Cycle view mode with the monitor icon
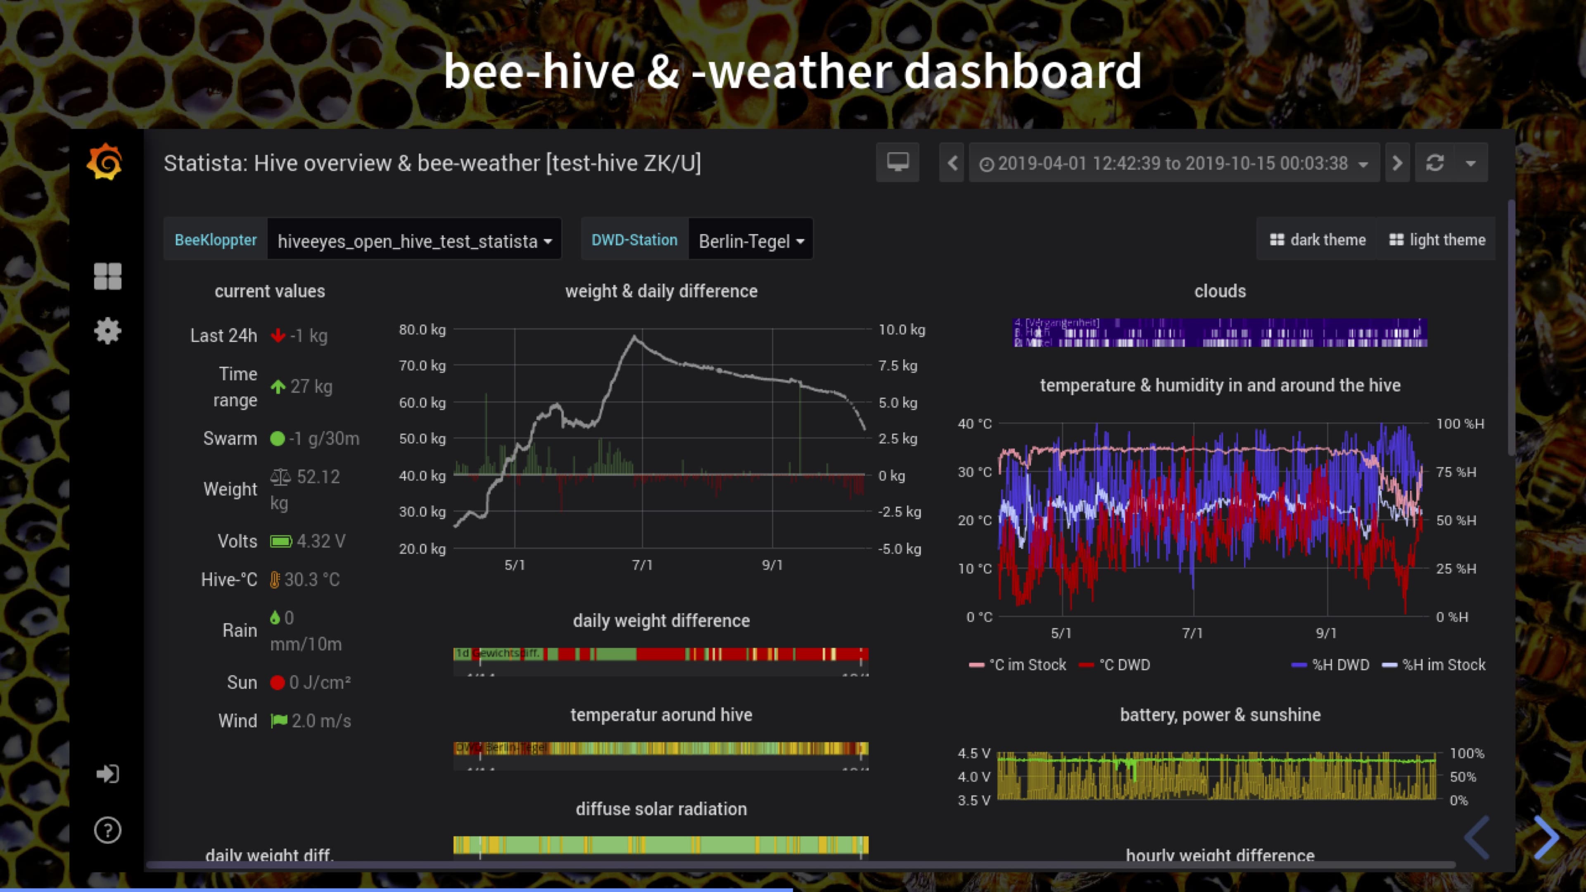The height and width of the screenshot is (892, 1586). (x=897, y=163)
